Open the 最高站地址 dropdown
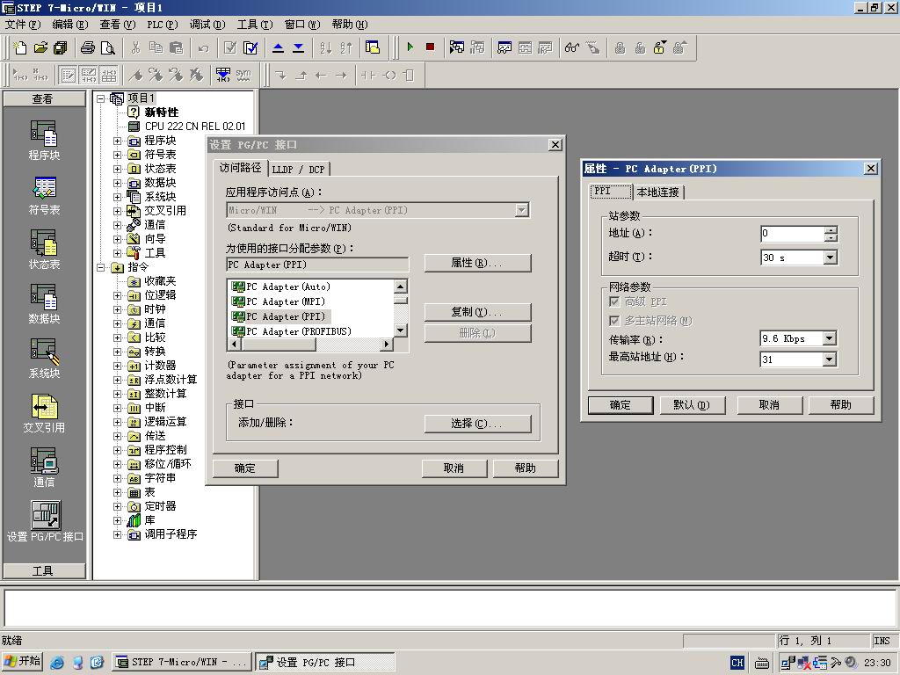 coord(829,359)
